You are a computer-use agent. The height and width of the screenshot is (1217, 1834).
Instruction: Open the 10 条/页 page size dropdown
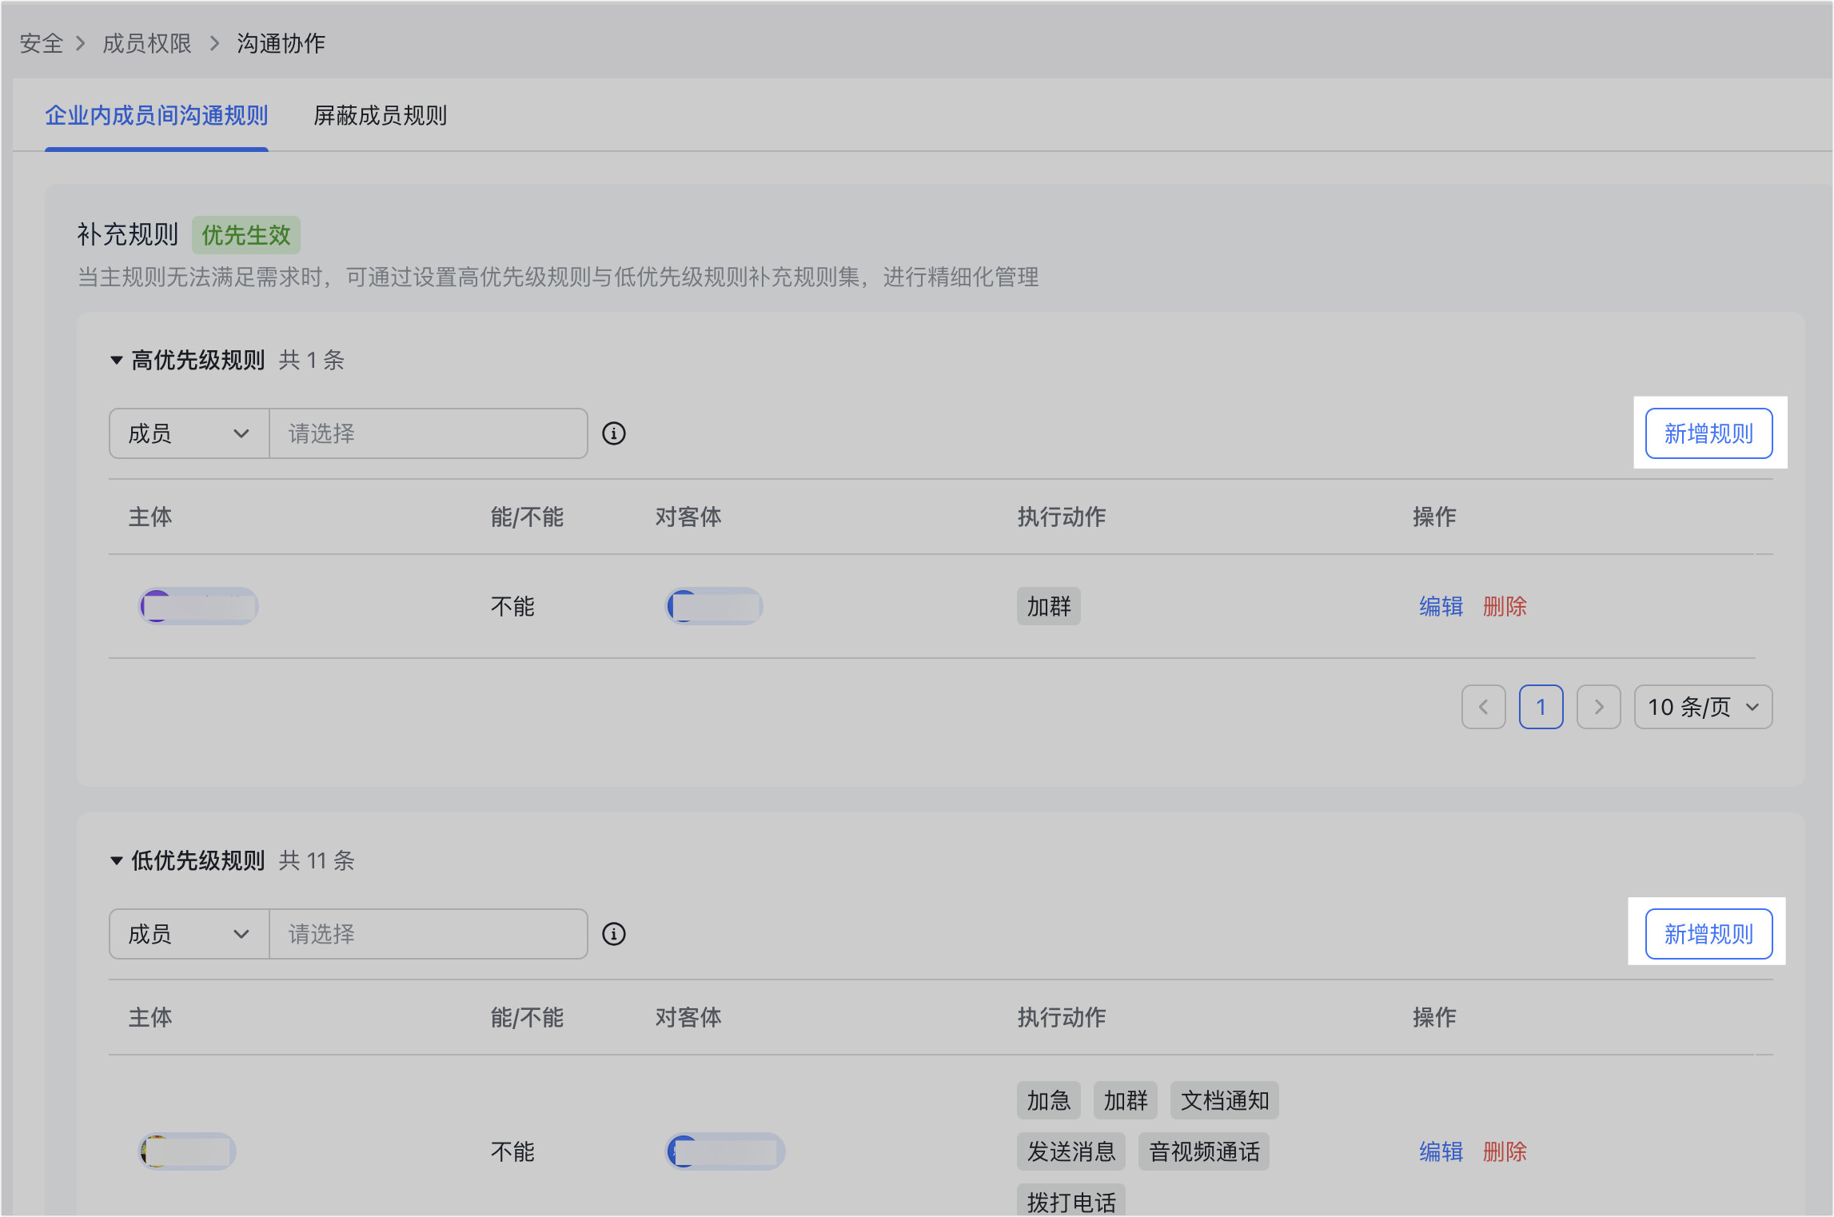click(x=1703, y=707)
